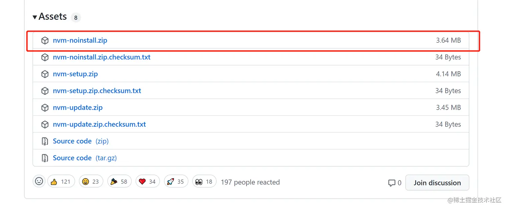This screenshot has height=210, width=508.
Task: Open the add reaction smiley picker
Action: (x=39, y=181)
